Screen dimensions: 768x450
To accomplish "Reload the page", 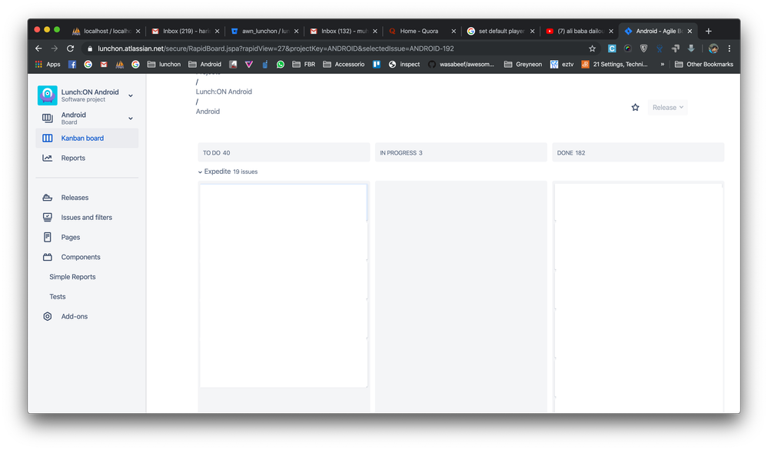I will [70, 48].
